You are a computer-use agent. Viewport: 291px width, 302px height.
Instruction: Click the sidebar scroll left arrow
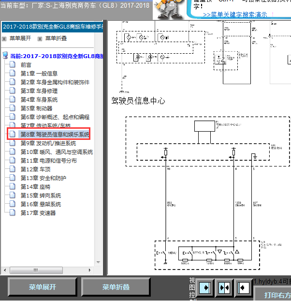[5, 270]
